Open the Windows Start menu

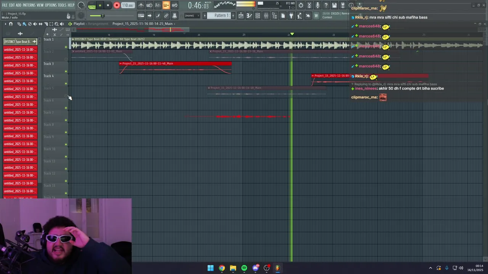pyautogui.click(x=210, y=268)
